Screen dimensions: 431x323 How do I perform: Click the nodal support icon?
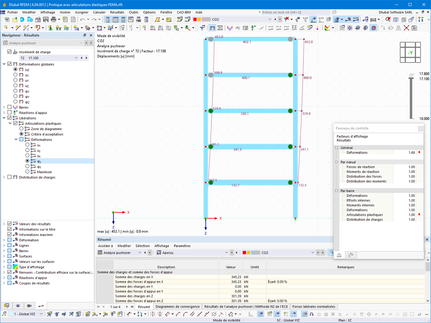51,28
